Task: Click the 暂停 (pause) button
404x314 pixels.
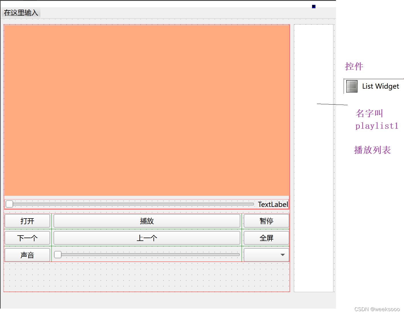Action: click(266, 221)
